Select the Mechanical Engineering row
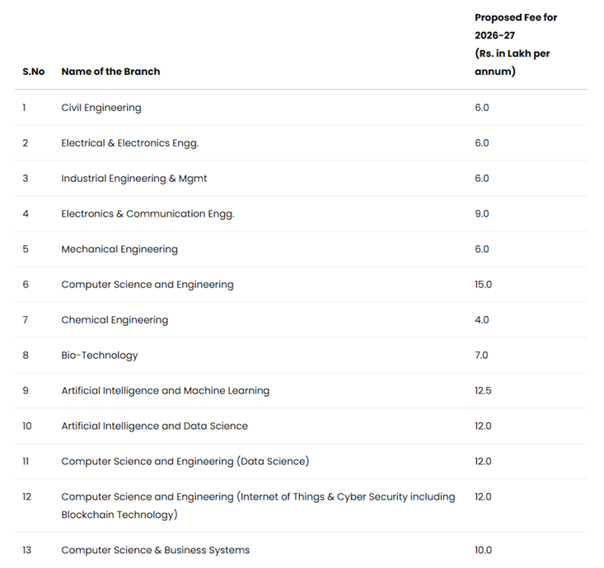Viewport: 604px width, 568px height. point(119,249)
